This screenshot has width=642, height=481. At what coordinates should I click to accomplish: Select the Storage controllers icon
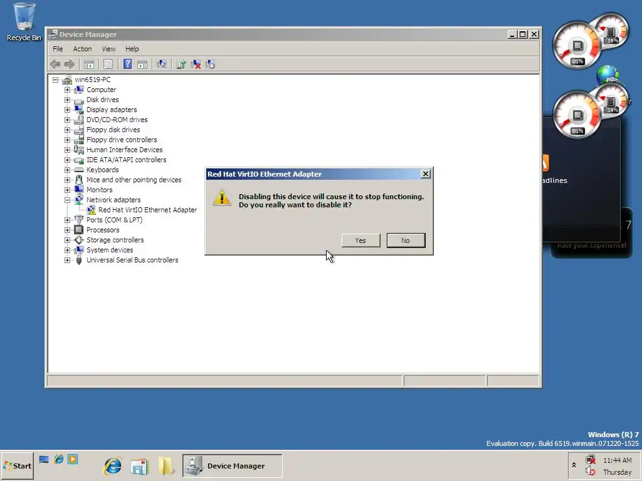click(79, 240)
